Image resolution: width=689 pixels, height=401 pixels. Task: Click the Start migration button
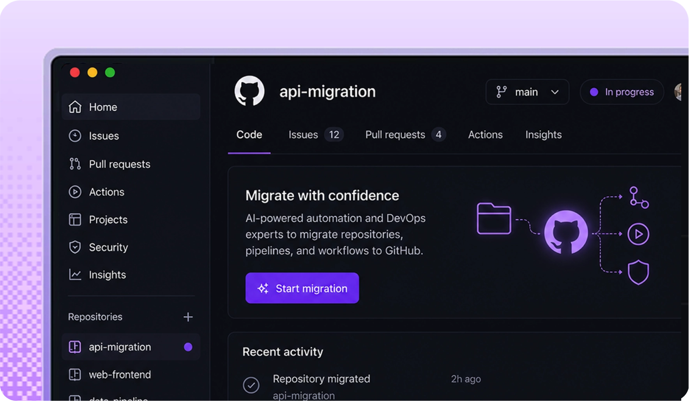pyautogui.click(x=302, y=288)
